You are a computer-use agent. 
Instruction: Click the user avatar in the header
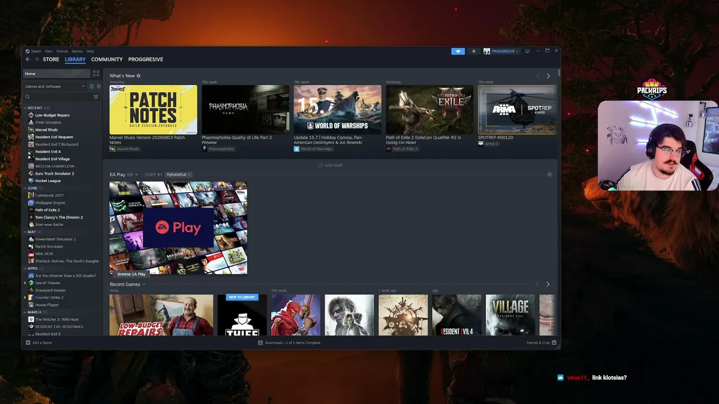(486, 51)
